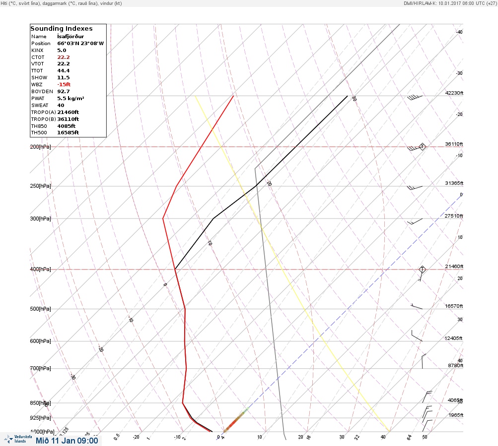Click the red WBZ value -15ft

click(64, 84)
